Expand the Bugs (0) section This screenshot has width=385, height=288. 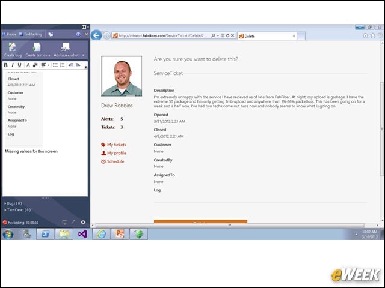pyautogui.click(x=13, y=203)
